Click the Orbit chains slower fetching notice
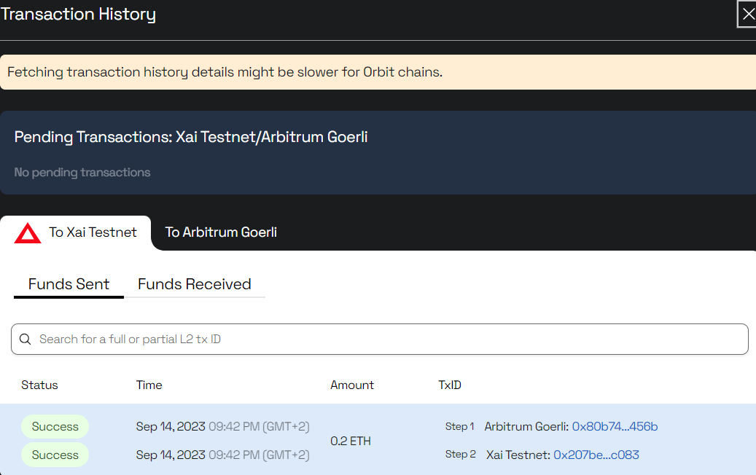756x475 pixels. pyautogui.click(x=378, y=72)
